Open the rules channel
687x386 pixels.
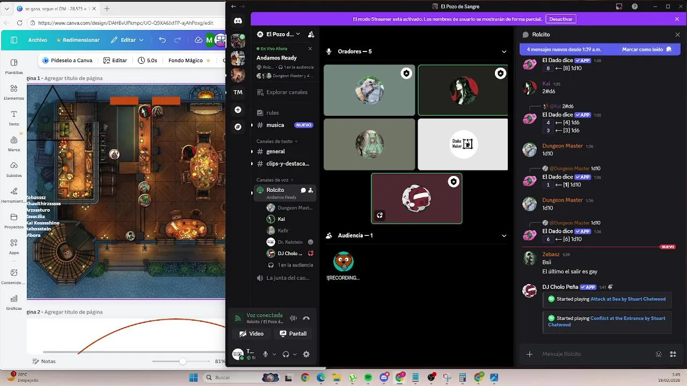point(283,113)
